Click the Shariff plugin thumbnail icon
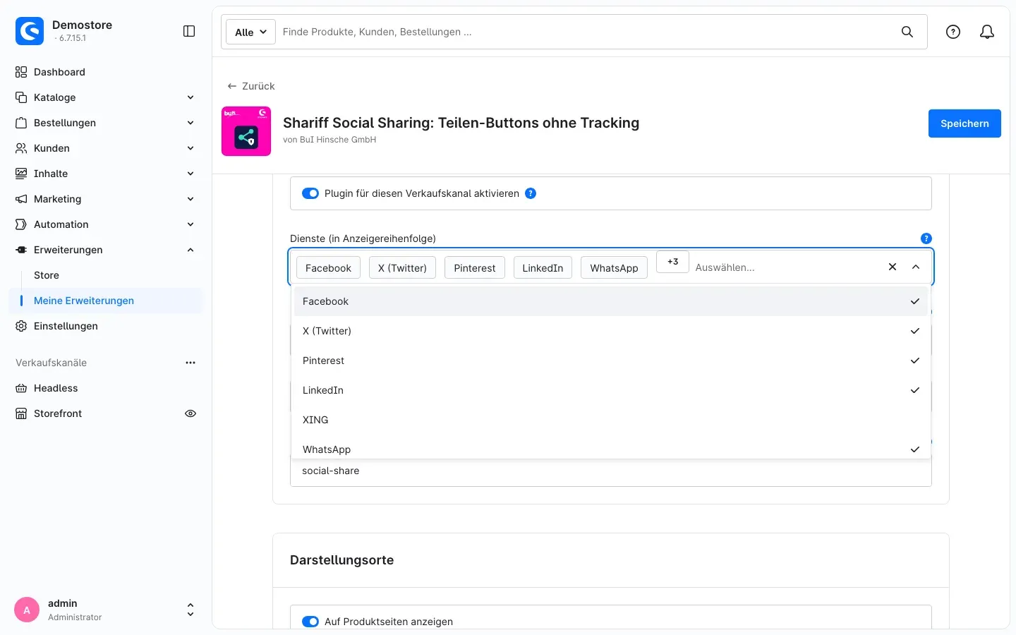 coord(246,131)
